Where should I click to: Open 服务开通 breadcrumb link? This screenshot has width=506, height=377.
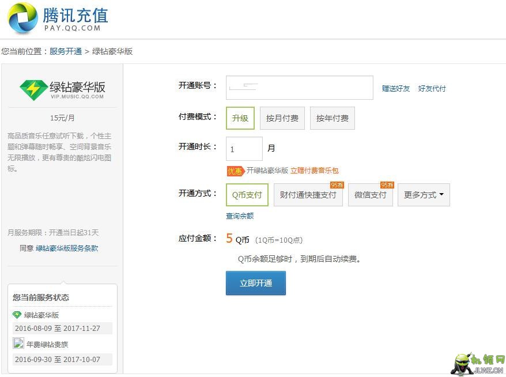tap(66, 51)
